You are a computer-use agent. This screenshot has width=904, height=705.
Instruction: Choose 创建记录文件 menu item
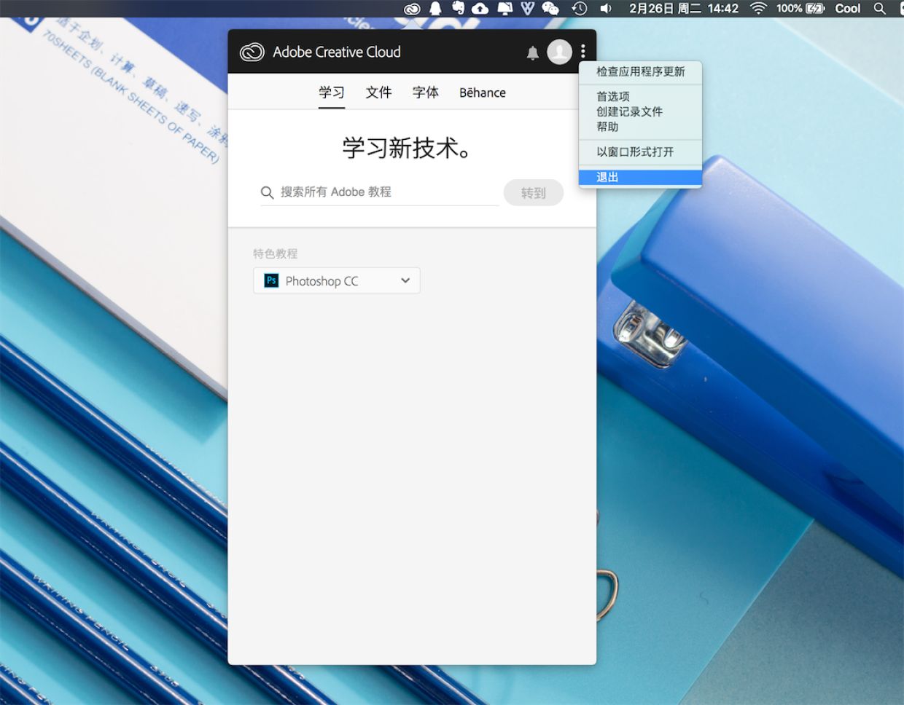point(641,111)
